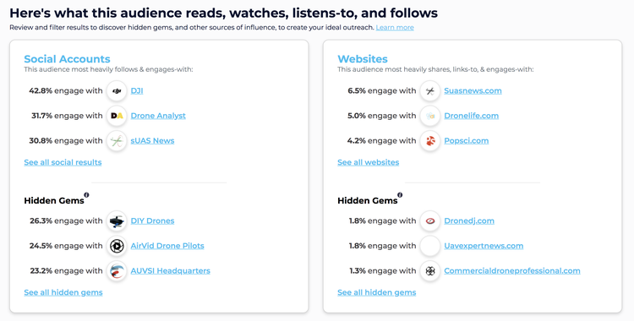This screenshot has width=634, height=321.
Task: Click the DIY Drones avatar icon
Action: tap(117, 221)
